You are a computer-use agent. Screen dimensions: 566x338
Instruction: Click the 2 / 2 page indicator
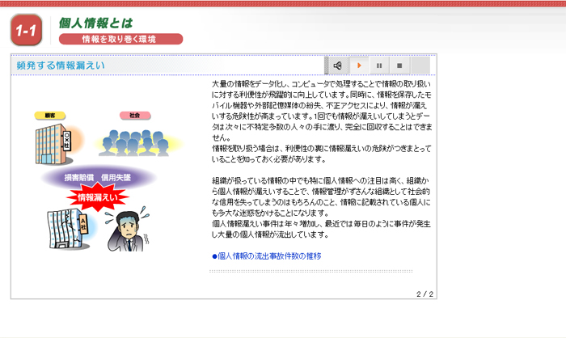pos(424,293)
